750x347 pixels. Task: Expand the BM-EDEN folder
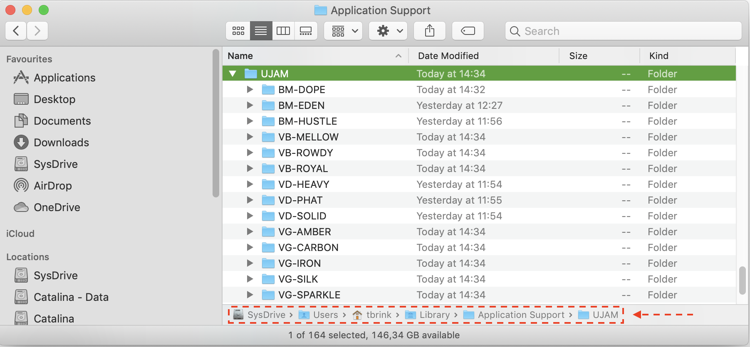pos(250,105)
